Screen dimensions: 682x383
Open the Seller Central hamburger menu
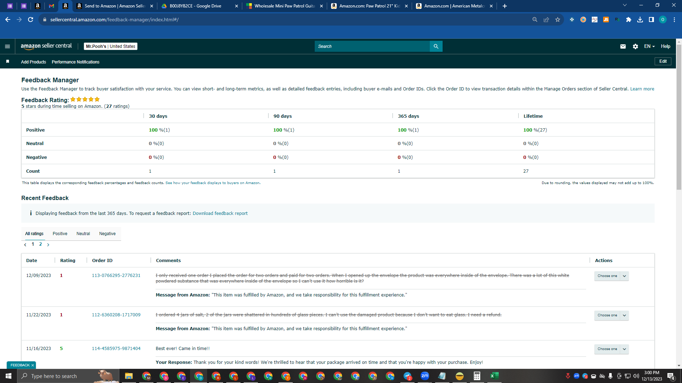click(x=7, y=46)
